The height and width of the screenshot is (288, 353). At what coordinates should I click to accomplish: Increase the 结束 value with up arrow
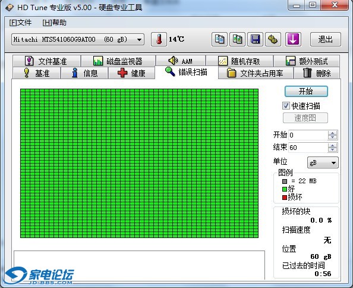coord(333,145)
